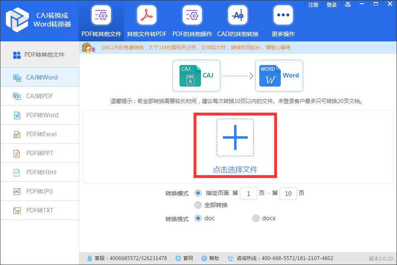Image resolution: width=397 pixels, height=265 pixels.
Task: Expand the PDF的其他操作 category
Action: 191,14
